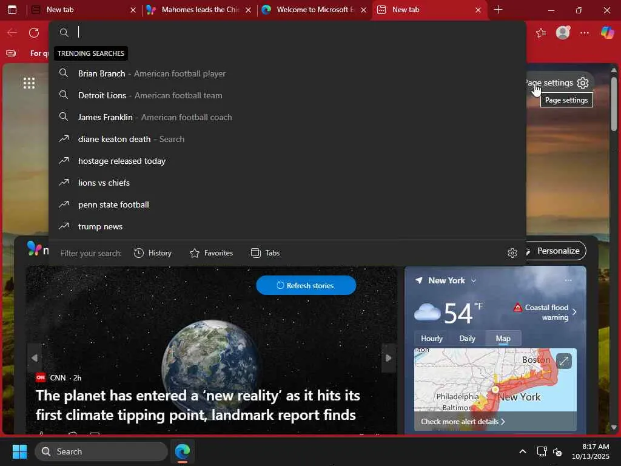Viewport: 621px width, 466px height.
Task: Click the muted volume tray icon
Action: point(557,451)
